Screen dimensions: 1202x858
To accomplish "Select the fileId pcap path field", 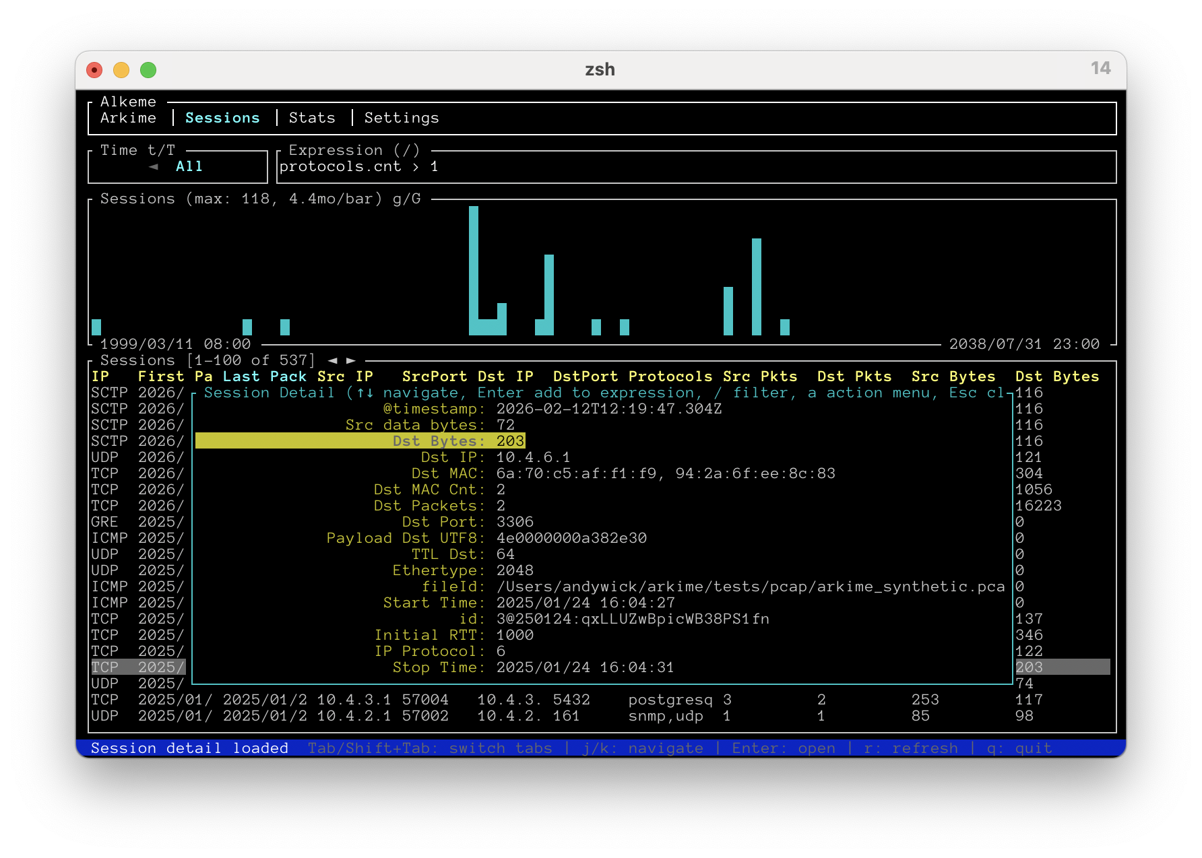I will point(714,587).
